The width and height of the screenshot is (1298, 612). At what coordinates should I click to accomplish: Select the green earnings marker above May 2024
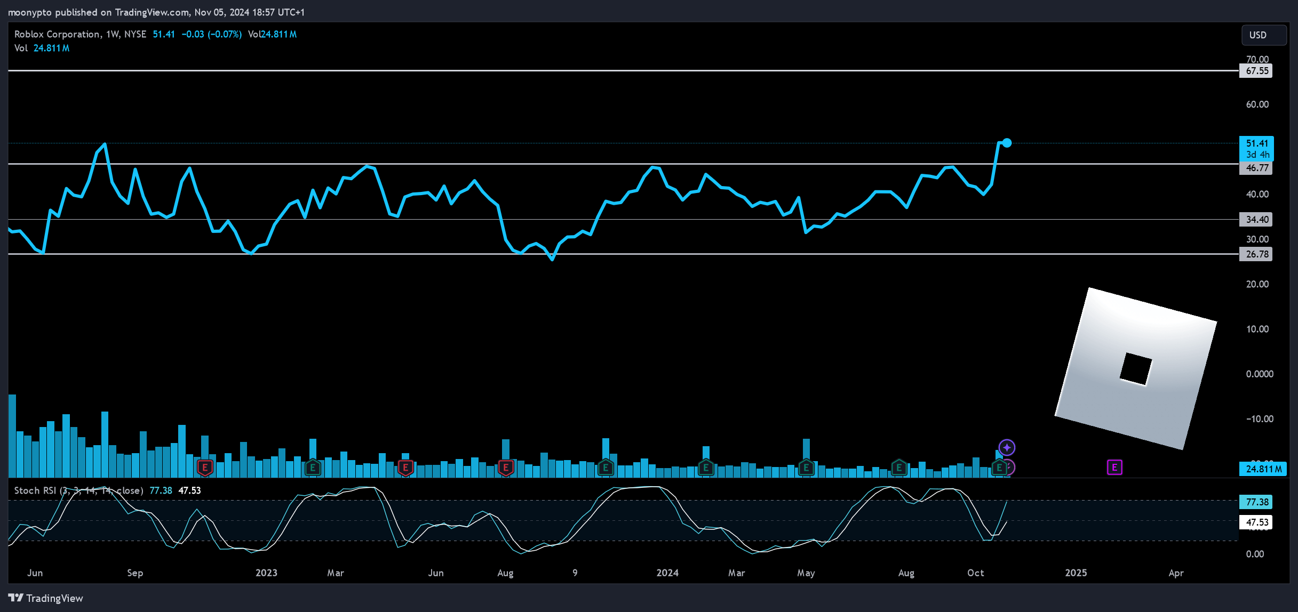coord(806,468)
